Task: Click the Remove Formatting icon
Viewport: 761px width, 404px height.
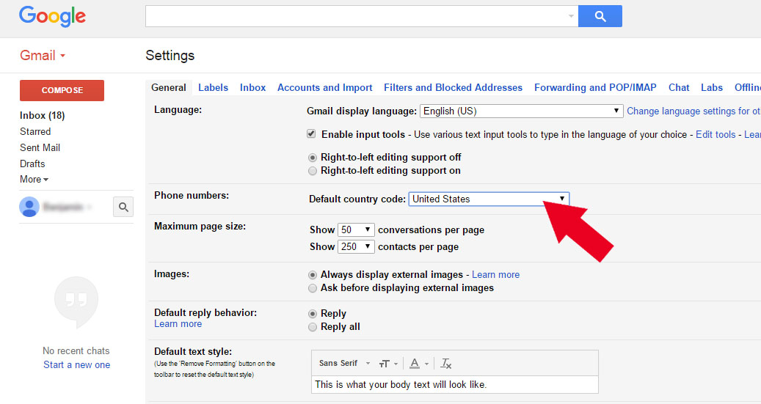Action: (445, 363)
